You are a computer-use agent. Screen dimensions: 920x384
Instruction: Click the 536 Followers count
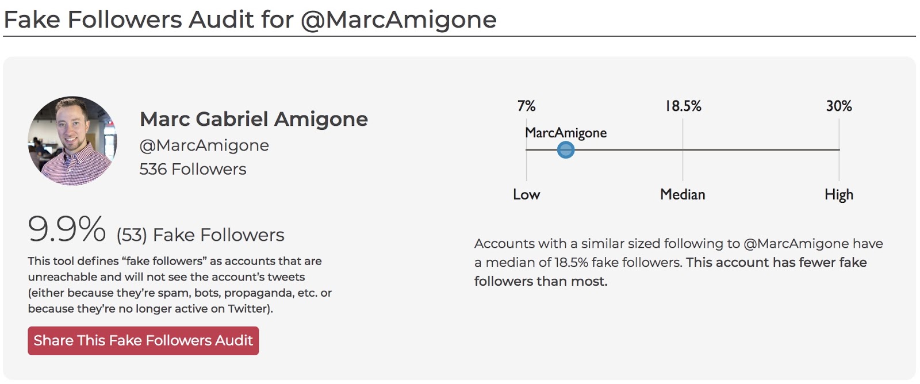pyautogui.click(x=193, y=169)
